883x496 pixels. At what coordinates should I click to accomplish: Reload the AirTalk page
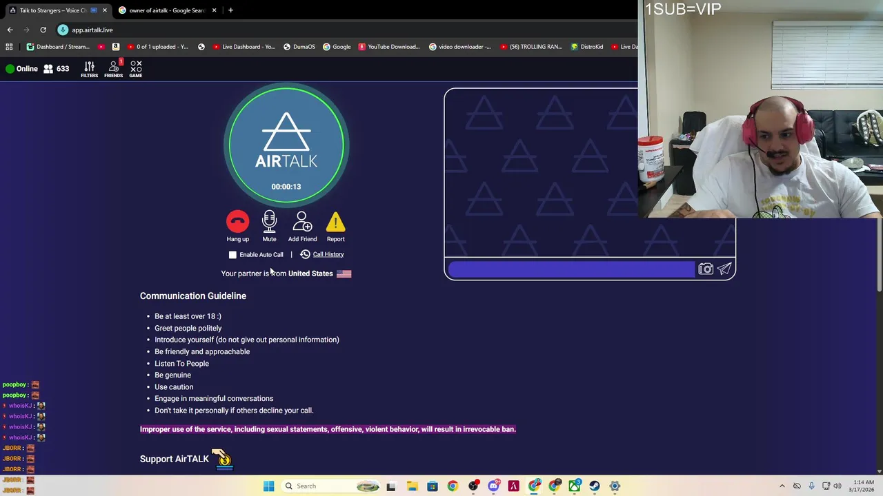click(x=43, y=30)
